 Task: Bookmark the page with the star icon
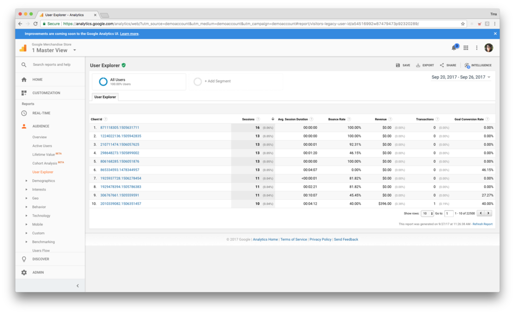pyautogui.click(x=463, y=24)
